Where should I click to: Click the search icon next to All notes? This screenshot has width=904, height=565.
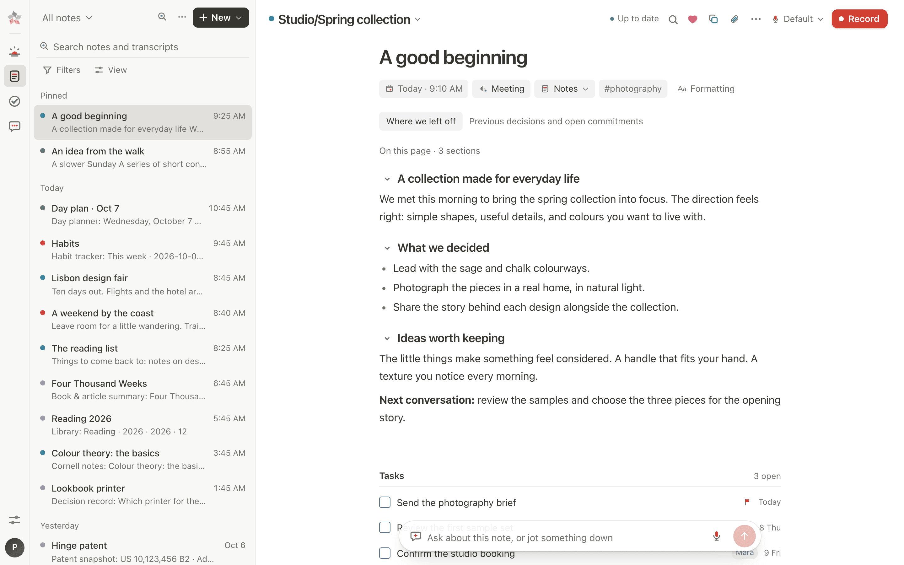coord(162,17)
